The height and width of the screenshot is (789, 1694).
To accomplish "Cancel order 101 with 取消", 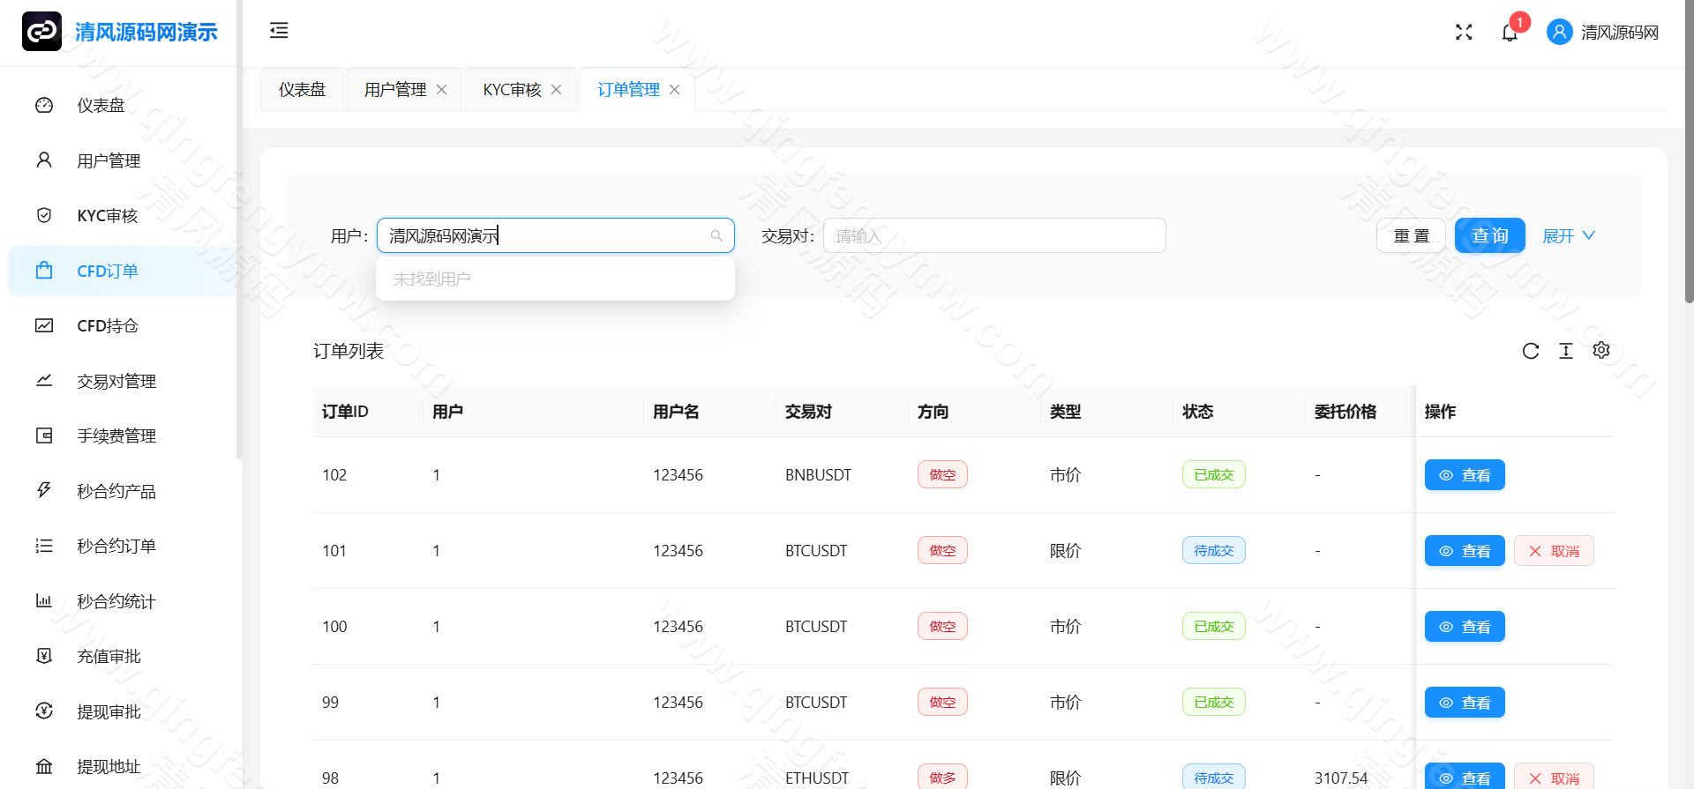I will point(1554,551).
